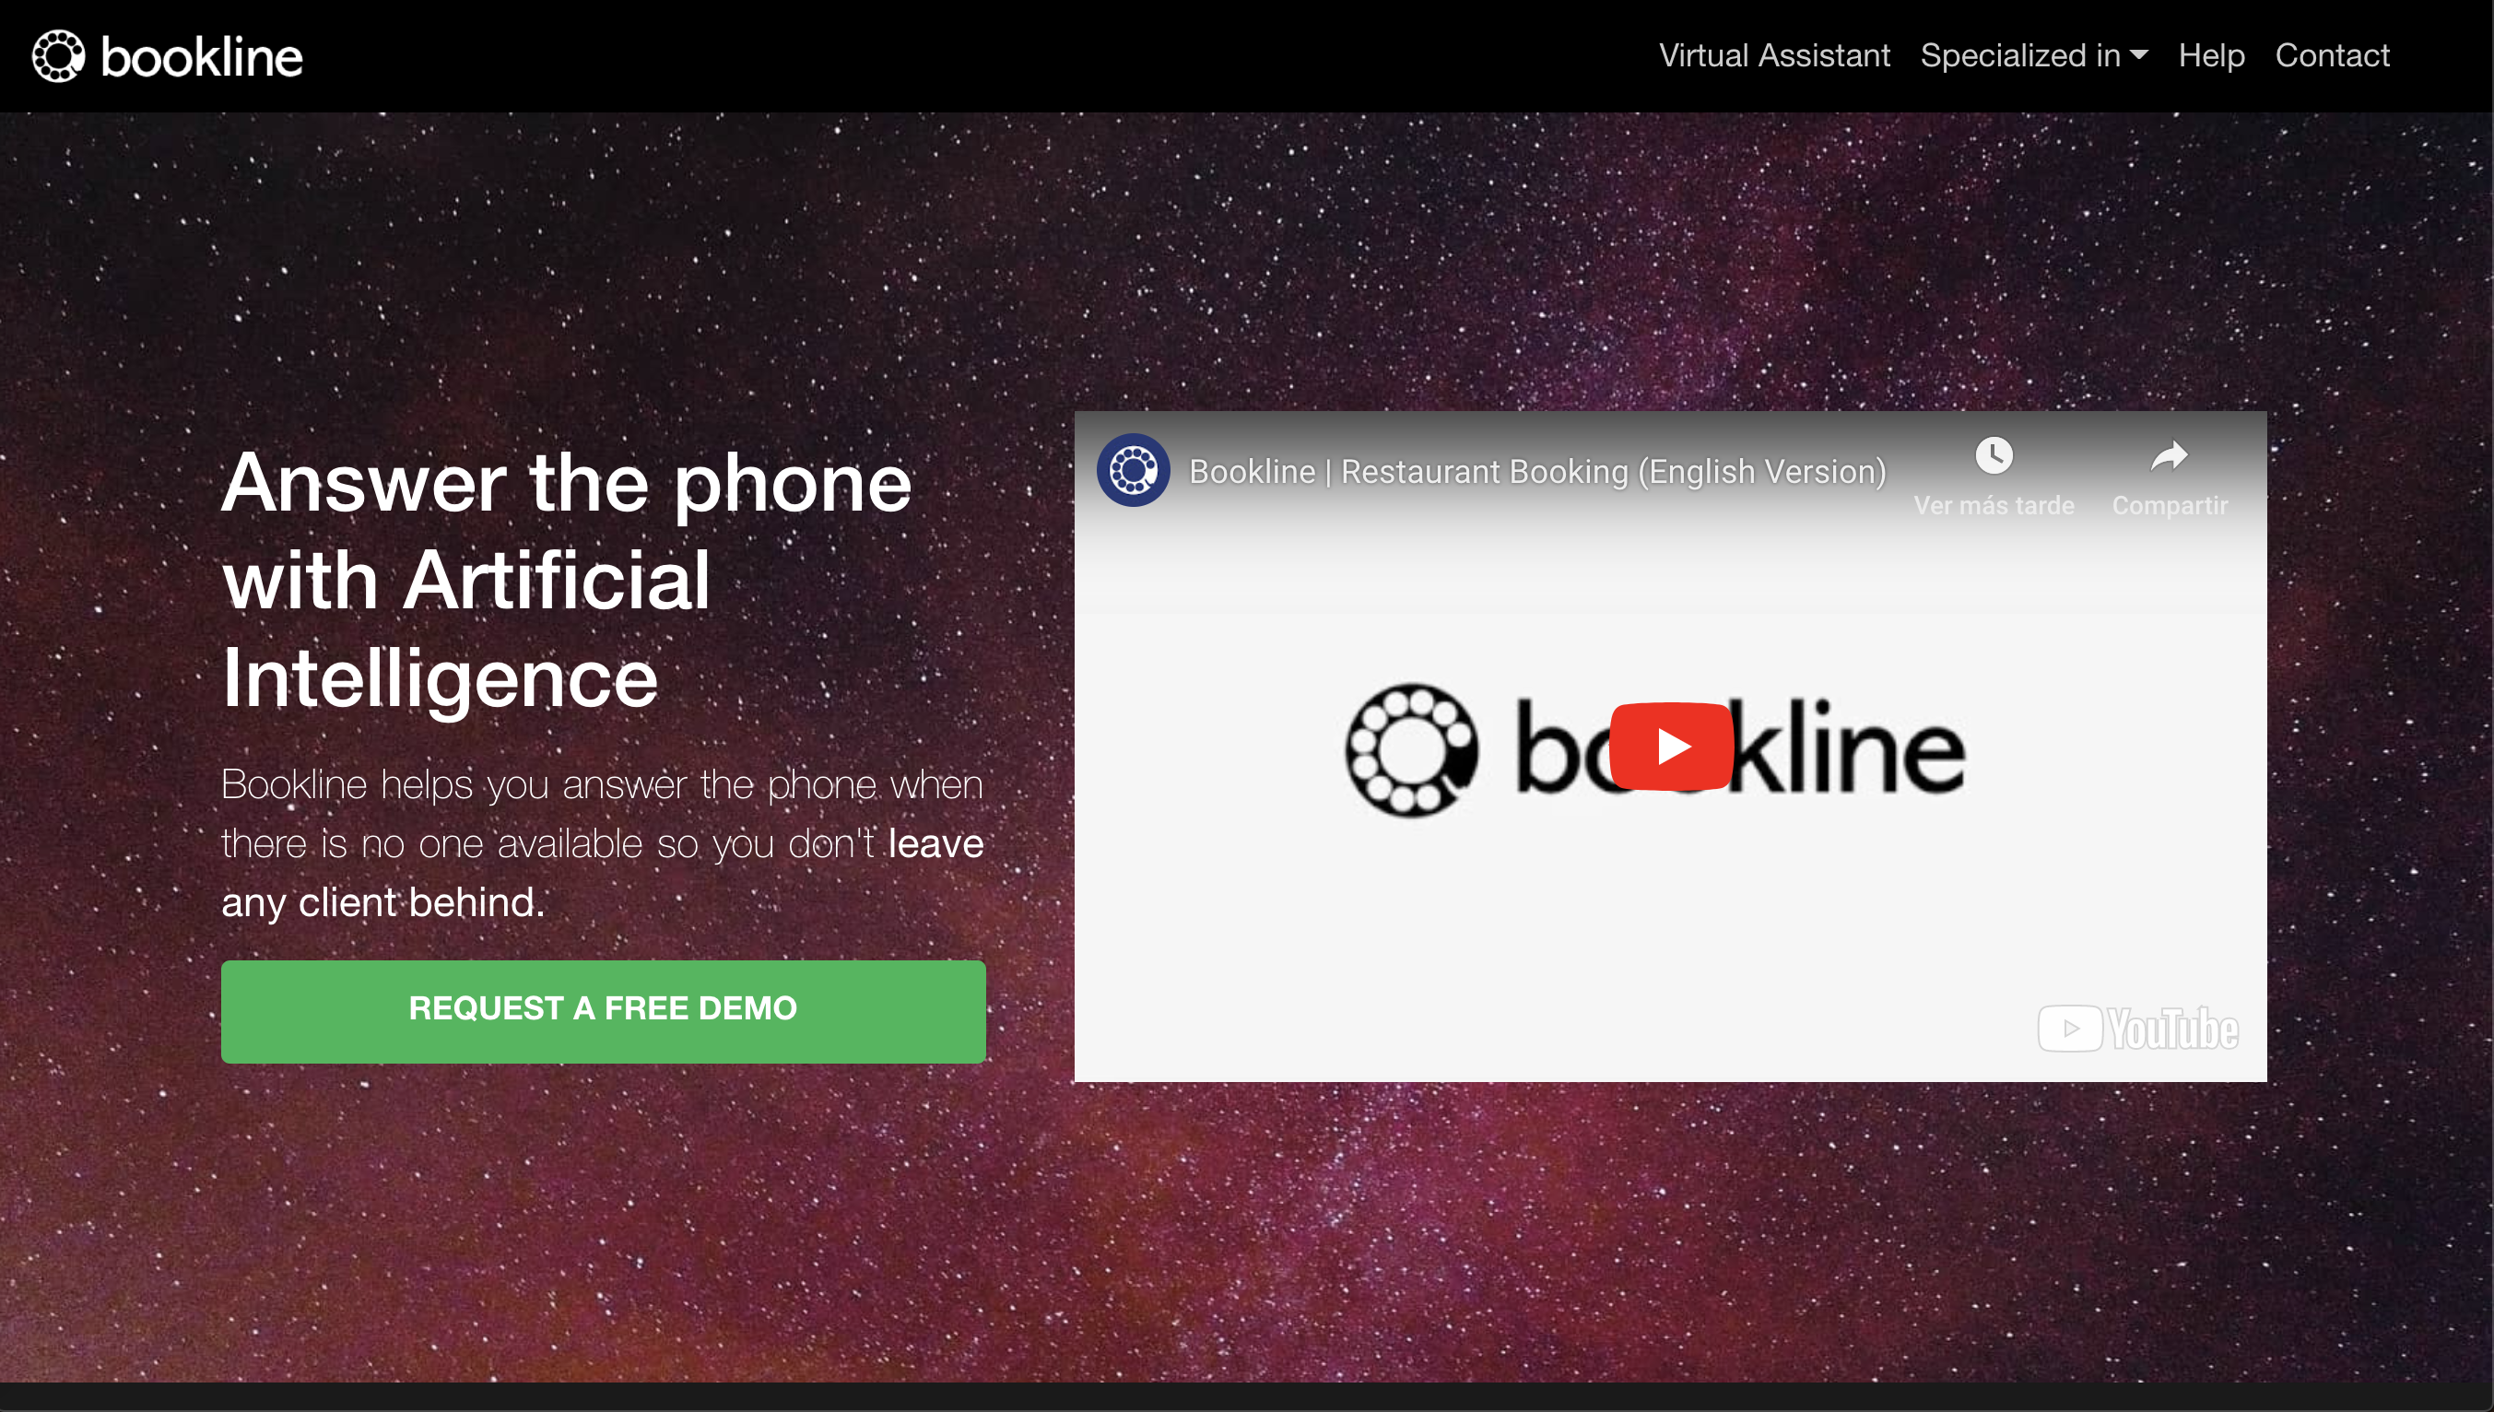Select the bookline wordmark in the top bar
Screen dimensions: 2494x1412
(202, 55)
